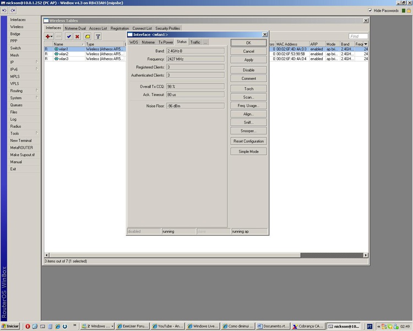Click the Simple Mode button
Screen dimensions: 413x331
click(x=248, y=152)
